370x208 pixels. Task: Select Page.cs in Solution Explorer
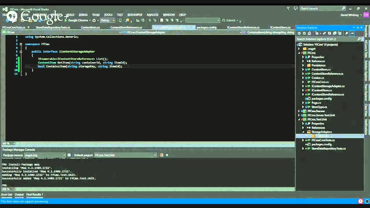pyautogui.click(x=316, y=103)
